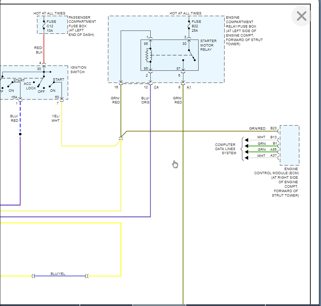Click the GRN/RED B23 wire label
The width and height of the screenshot is (321, 306).
pyautogui.click(x=257, y=128)
